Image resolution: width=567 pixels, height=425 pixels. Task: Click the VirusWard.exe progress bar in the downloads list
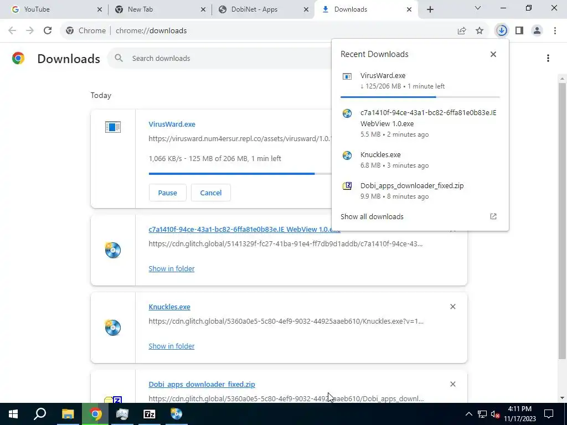coord(240,174)
